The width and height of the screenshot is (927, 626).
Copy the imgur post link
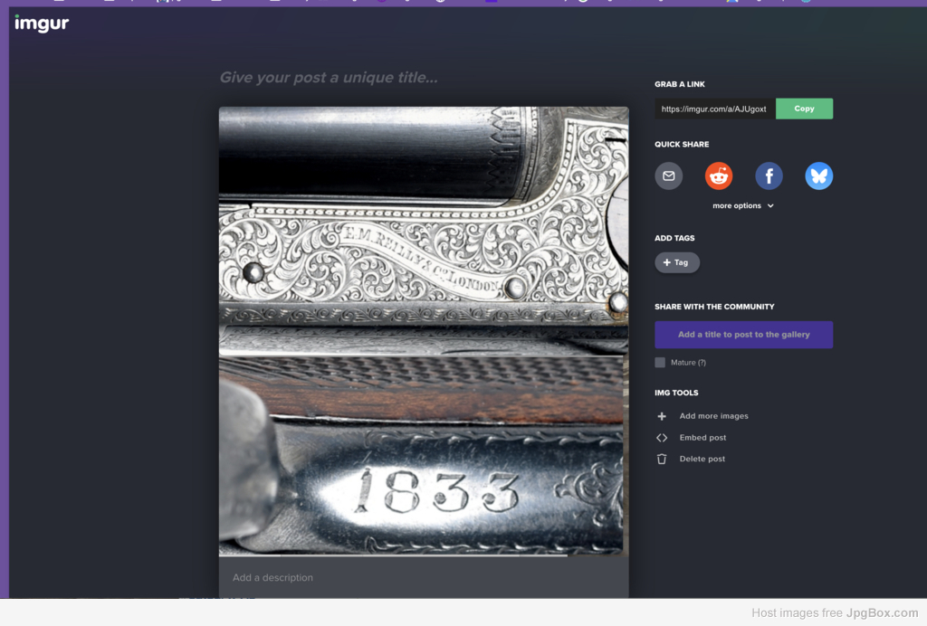[x=804, y=109]
